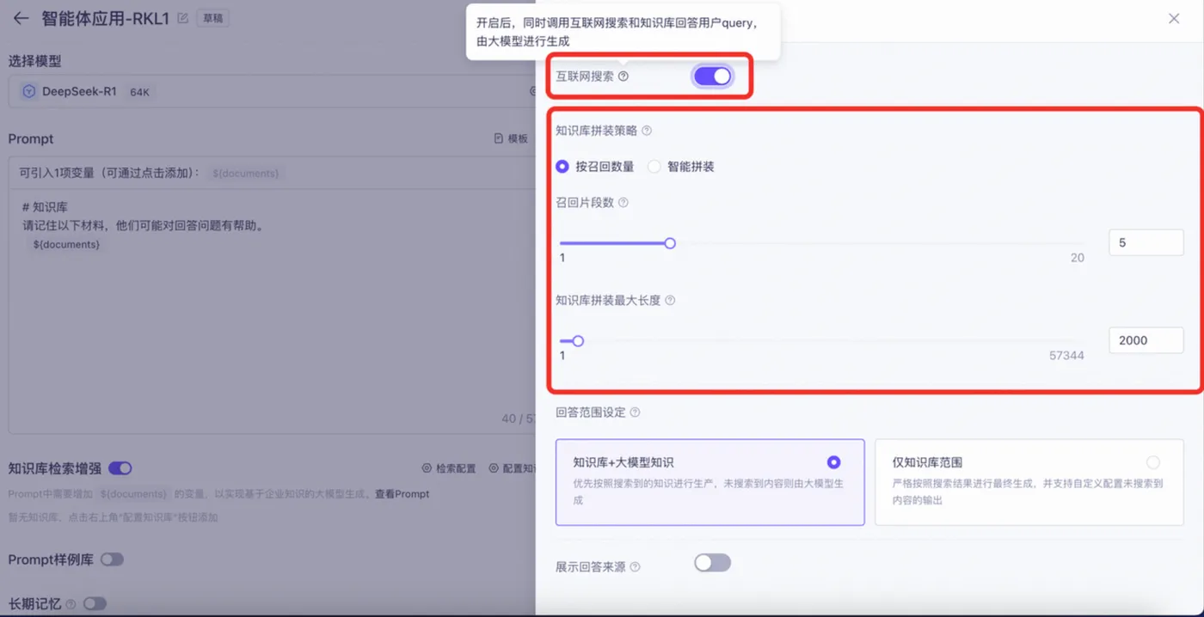Click the help icon next to 召回片段数

623,203
